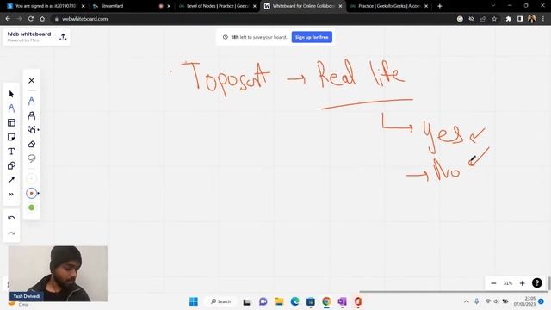Screen dimensions: 551x310
Task: Bookmark this page with star icon
Action: coord(494,19)
